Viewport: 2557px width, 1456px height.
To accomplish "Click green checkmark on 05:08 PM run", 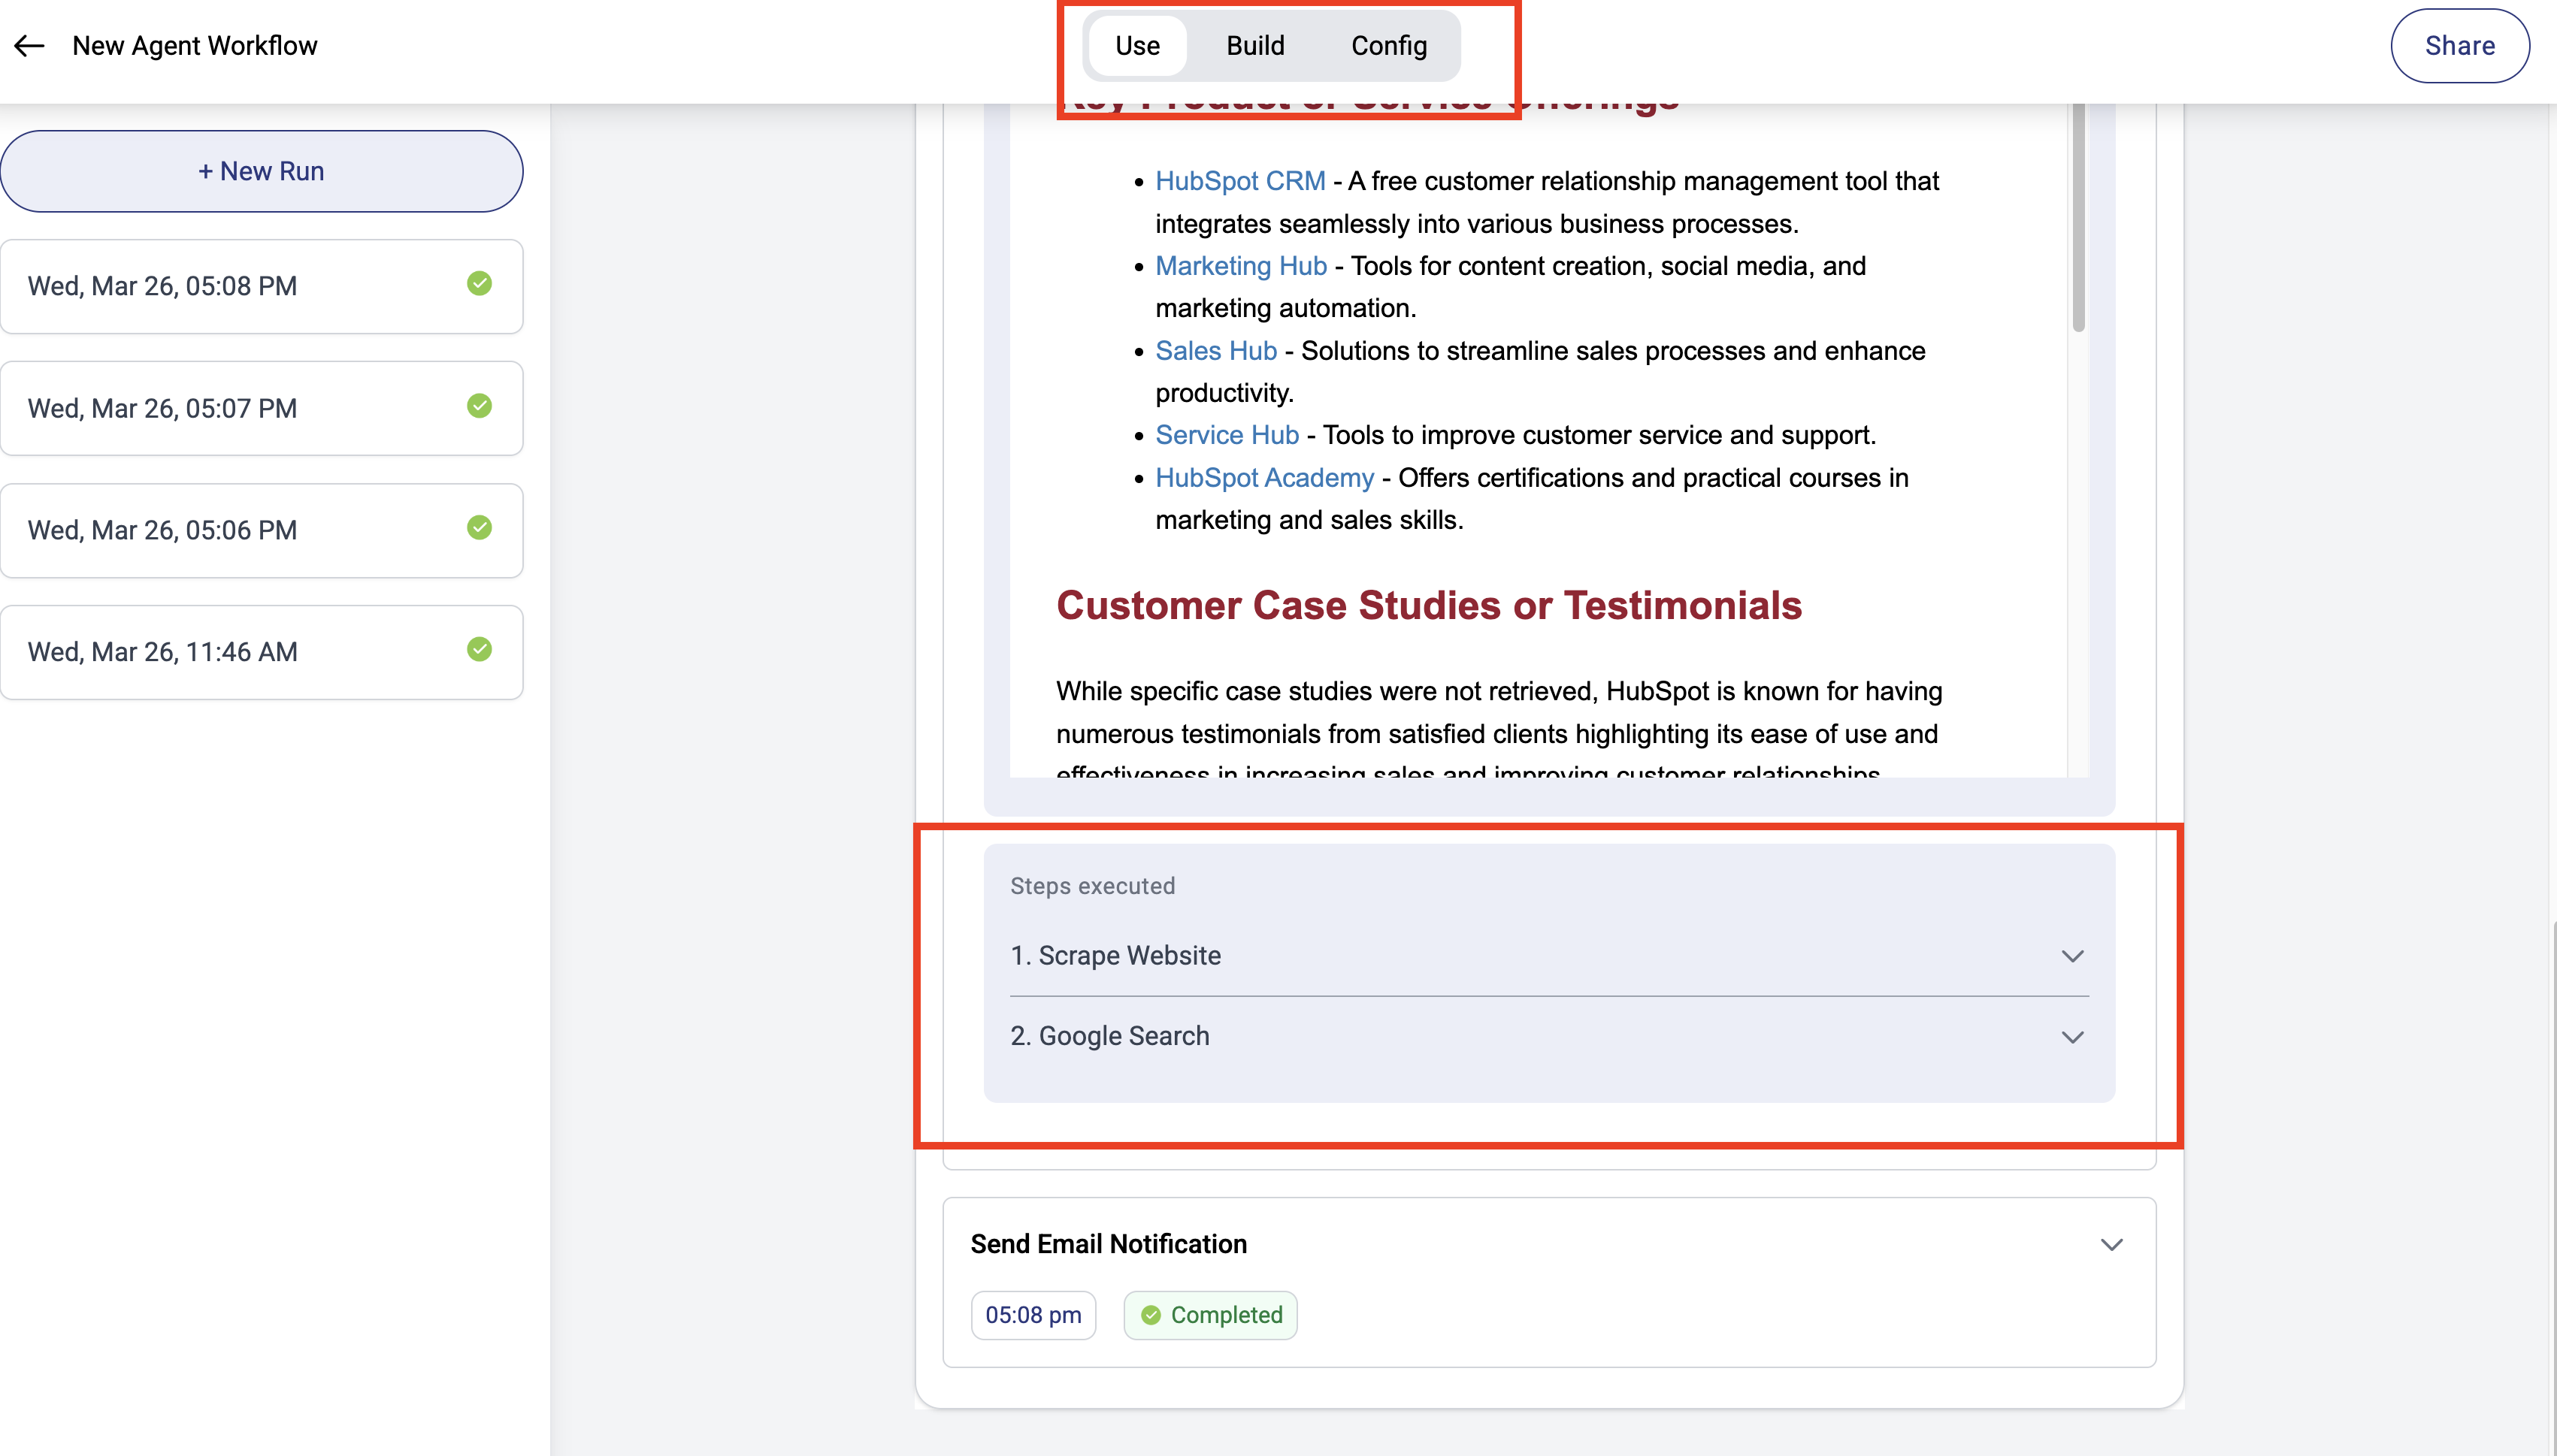I will (x=480, y=284).
